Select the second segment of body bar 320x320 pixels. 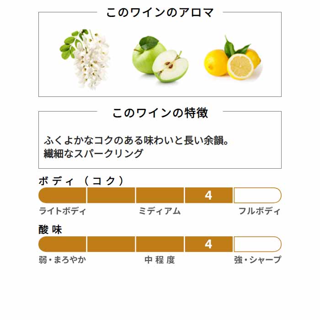click(111, 195)
